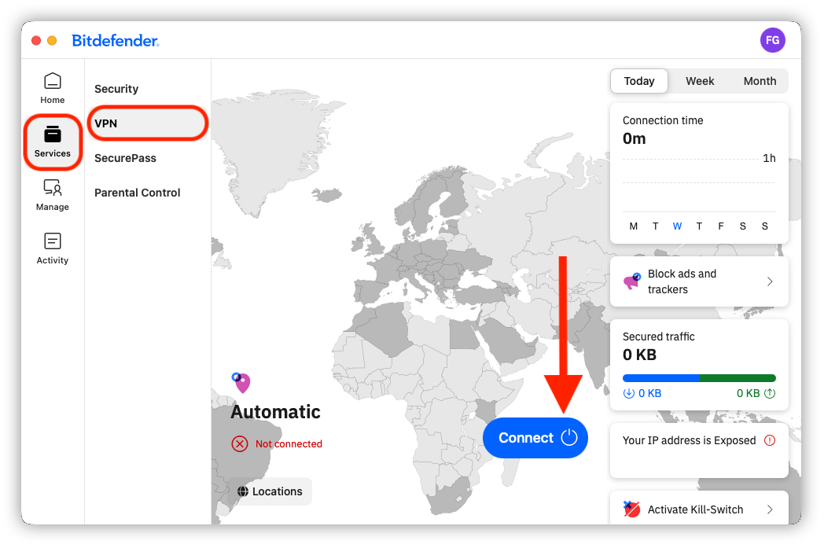Click the download traffic arrow icon

point(628,393)
